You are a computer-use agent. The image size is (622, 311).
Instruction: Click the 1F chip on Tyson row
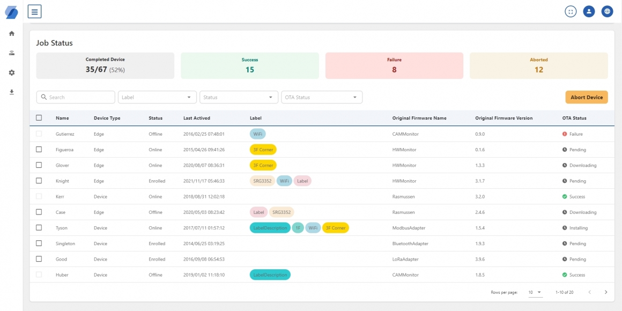point(298,228)
